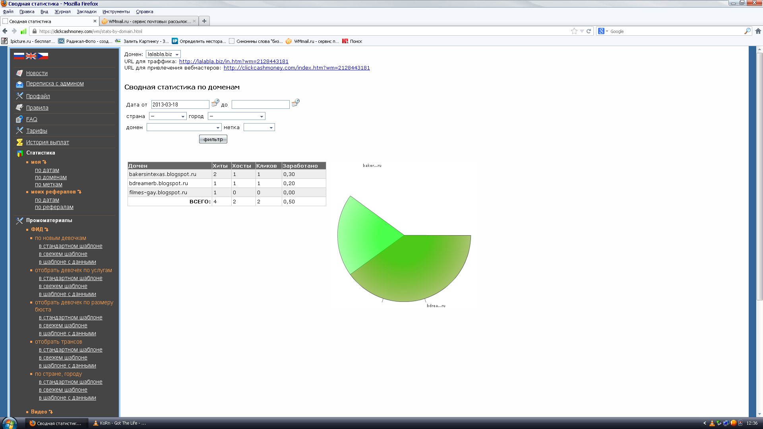Click the icon beside Правила
Image resolution: width=763 pixels, height=429 pixels.
click(x=19, y=107)
